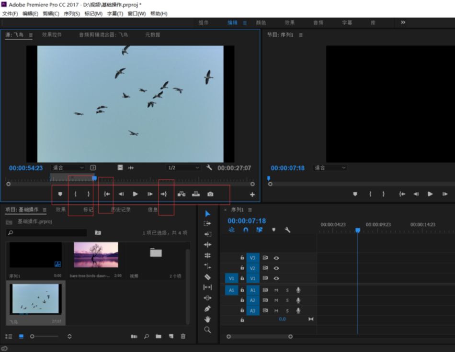
Task: Select the Zoom tool magnifier
Action: click(207, 330)
